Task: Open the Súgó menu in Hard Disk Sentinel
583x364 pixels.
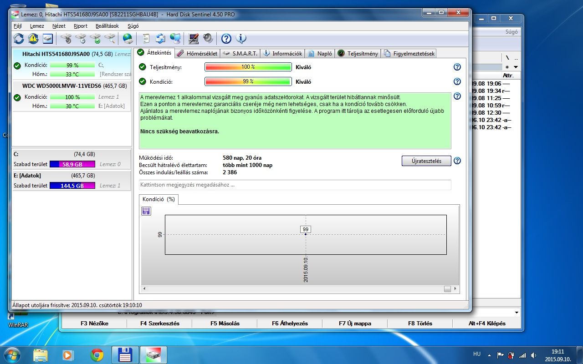Action: (133, 26)
